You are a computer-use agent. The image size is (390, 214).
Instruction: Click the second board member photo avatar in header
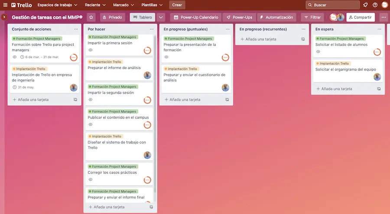tap(341, 17)
